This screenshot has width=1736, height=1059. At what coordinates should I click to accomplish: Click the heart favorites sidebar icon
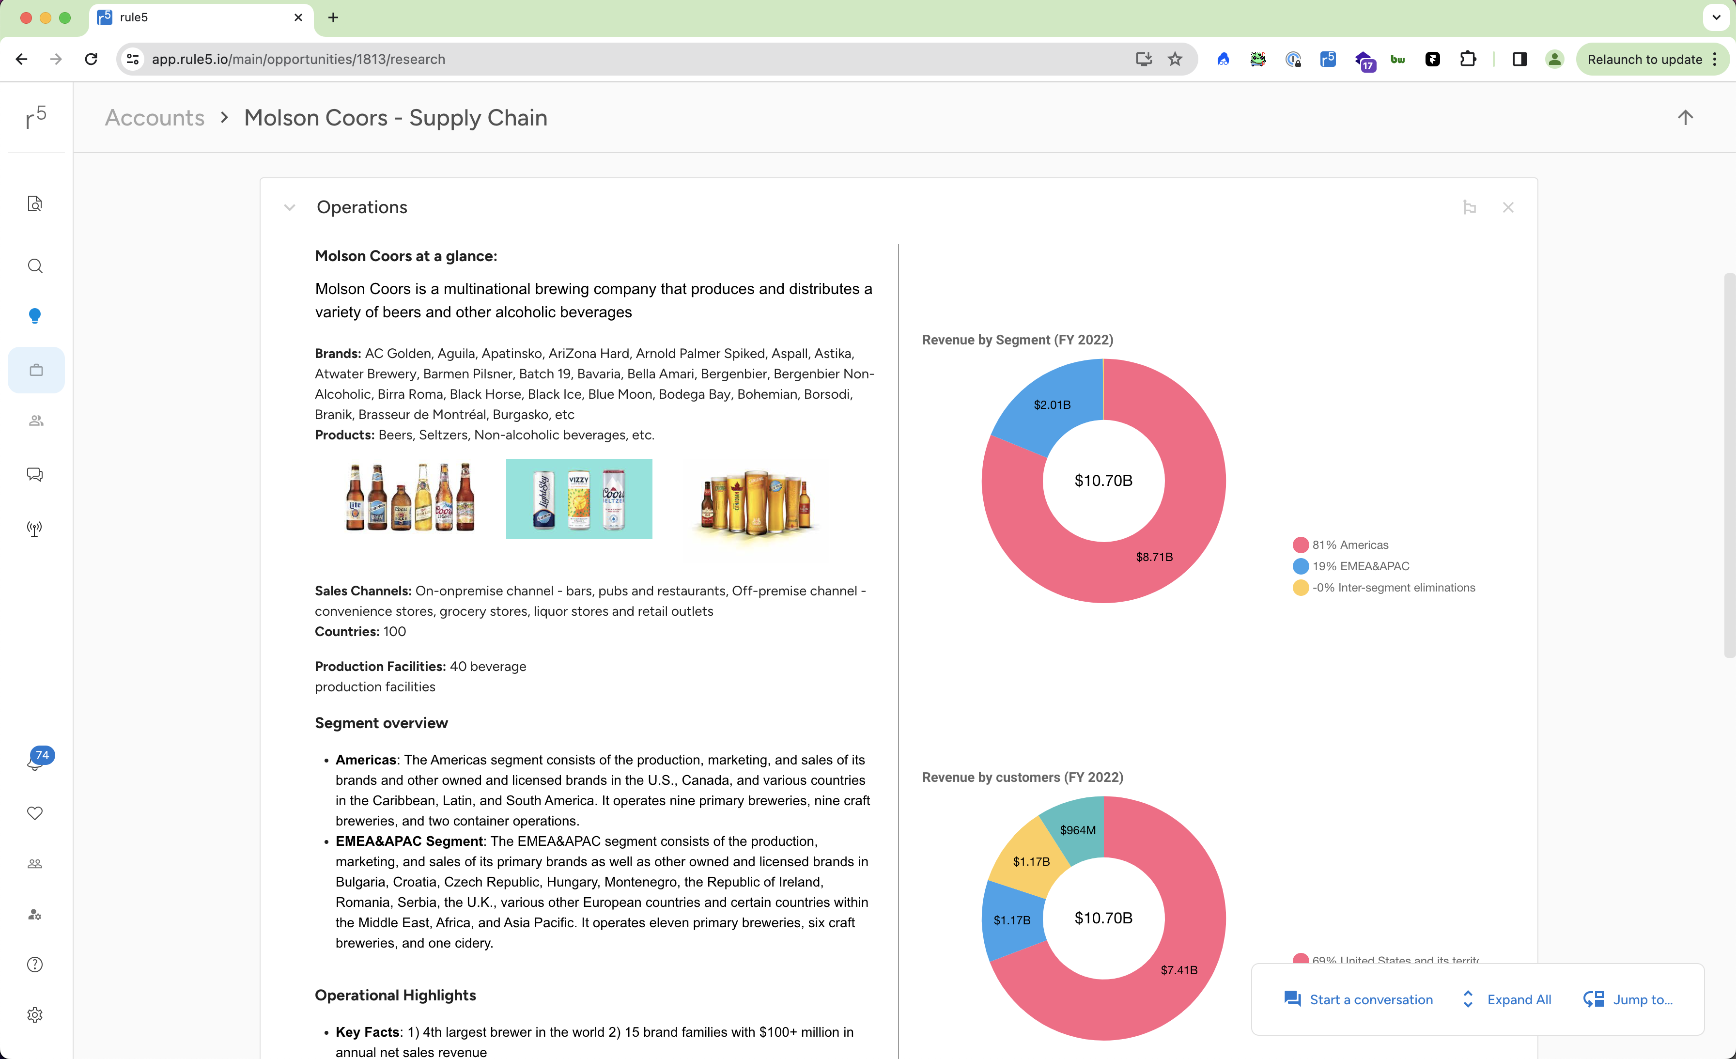tap(34, 813)
